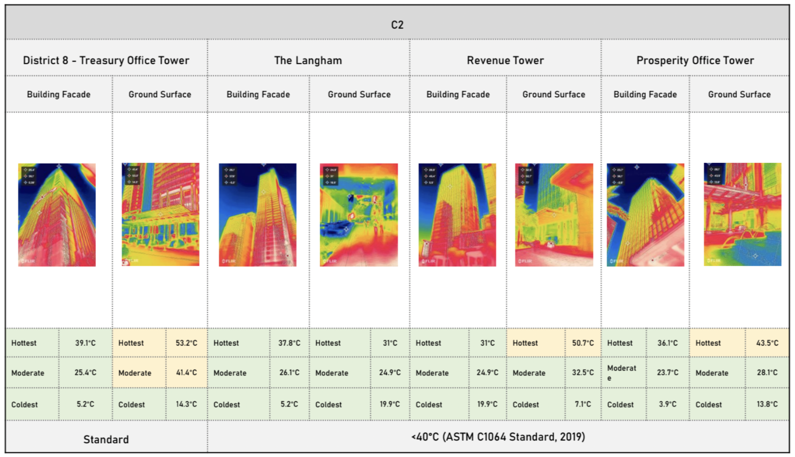The height and width of the screenshot is (457, 795).
Task: Select the 41.4°C moderate temperature cell
Action: tap(186, 372)
